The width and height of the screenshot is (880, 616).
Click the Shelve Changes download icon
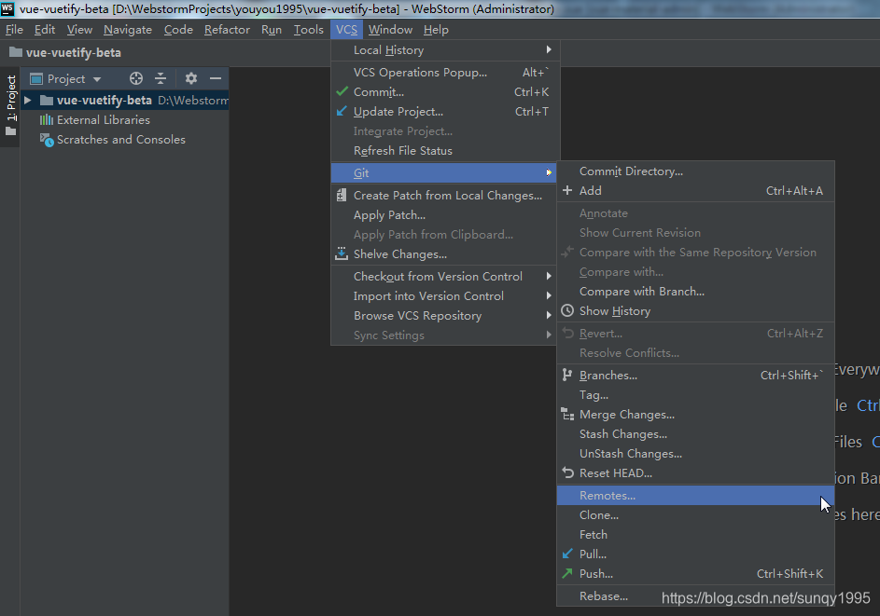click(x=342, y=253)
